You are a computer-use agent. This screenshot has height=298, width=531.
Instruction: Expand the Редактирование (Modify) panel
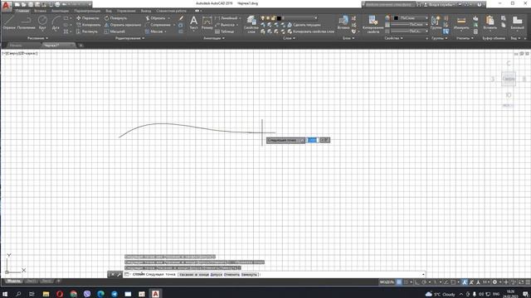[x=129, y=38]
